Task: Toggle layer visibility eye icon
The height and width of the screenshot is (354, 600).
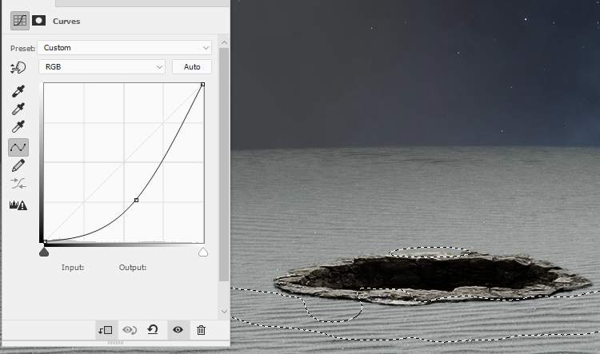Action: pos(178,329)
